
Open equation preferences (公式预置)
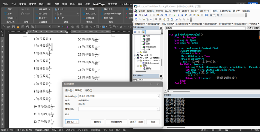[x=88, y=9]
